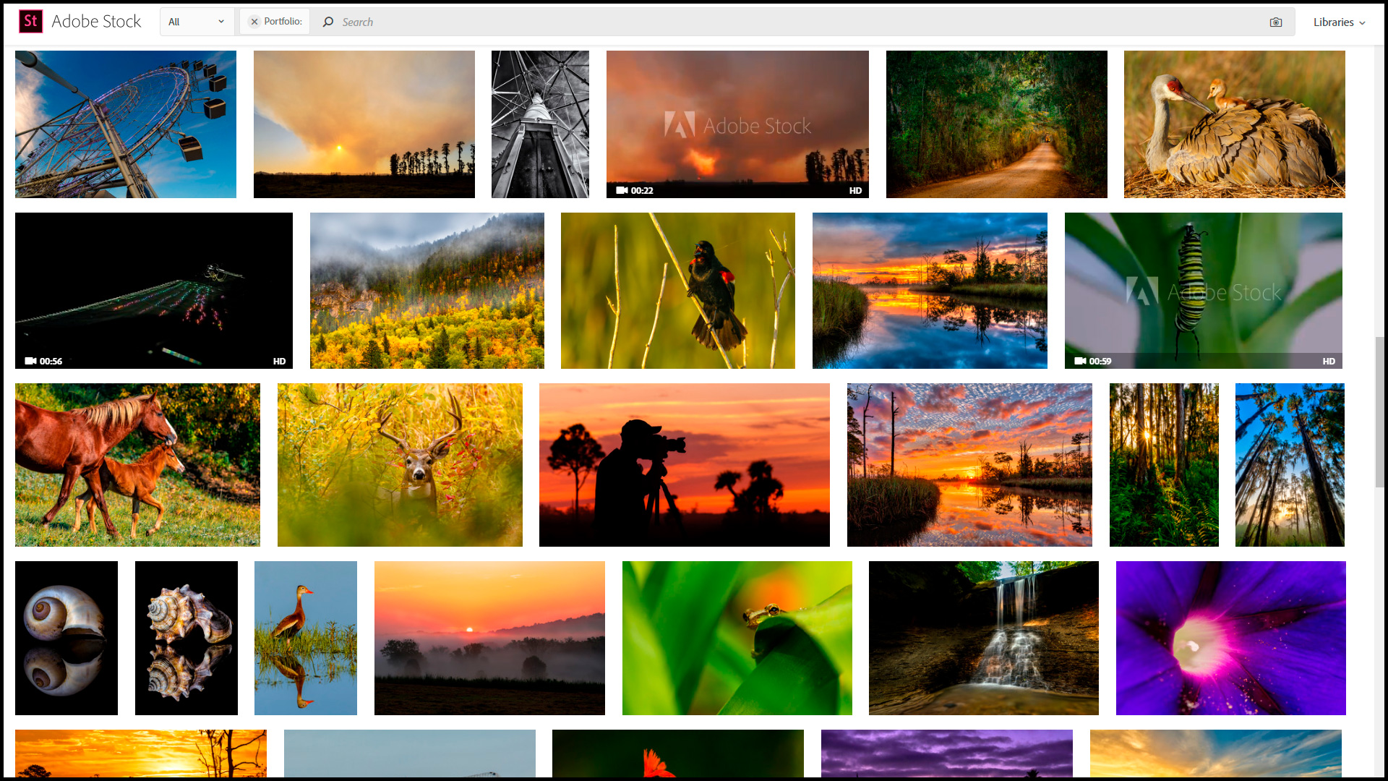Click the photographer silhouette sunset image
This screenshot has width=1388, height=781.
pos(685,464)
